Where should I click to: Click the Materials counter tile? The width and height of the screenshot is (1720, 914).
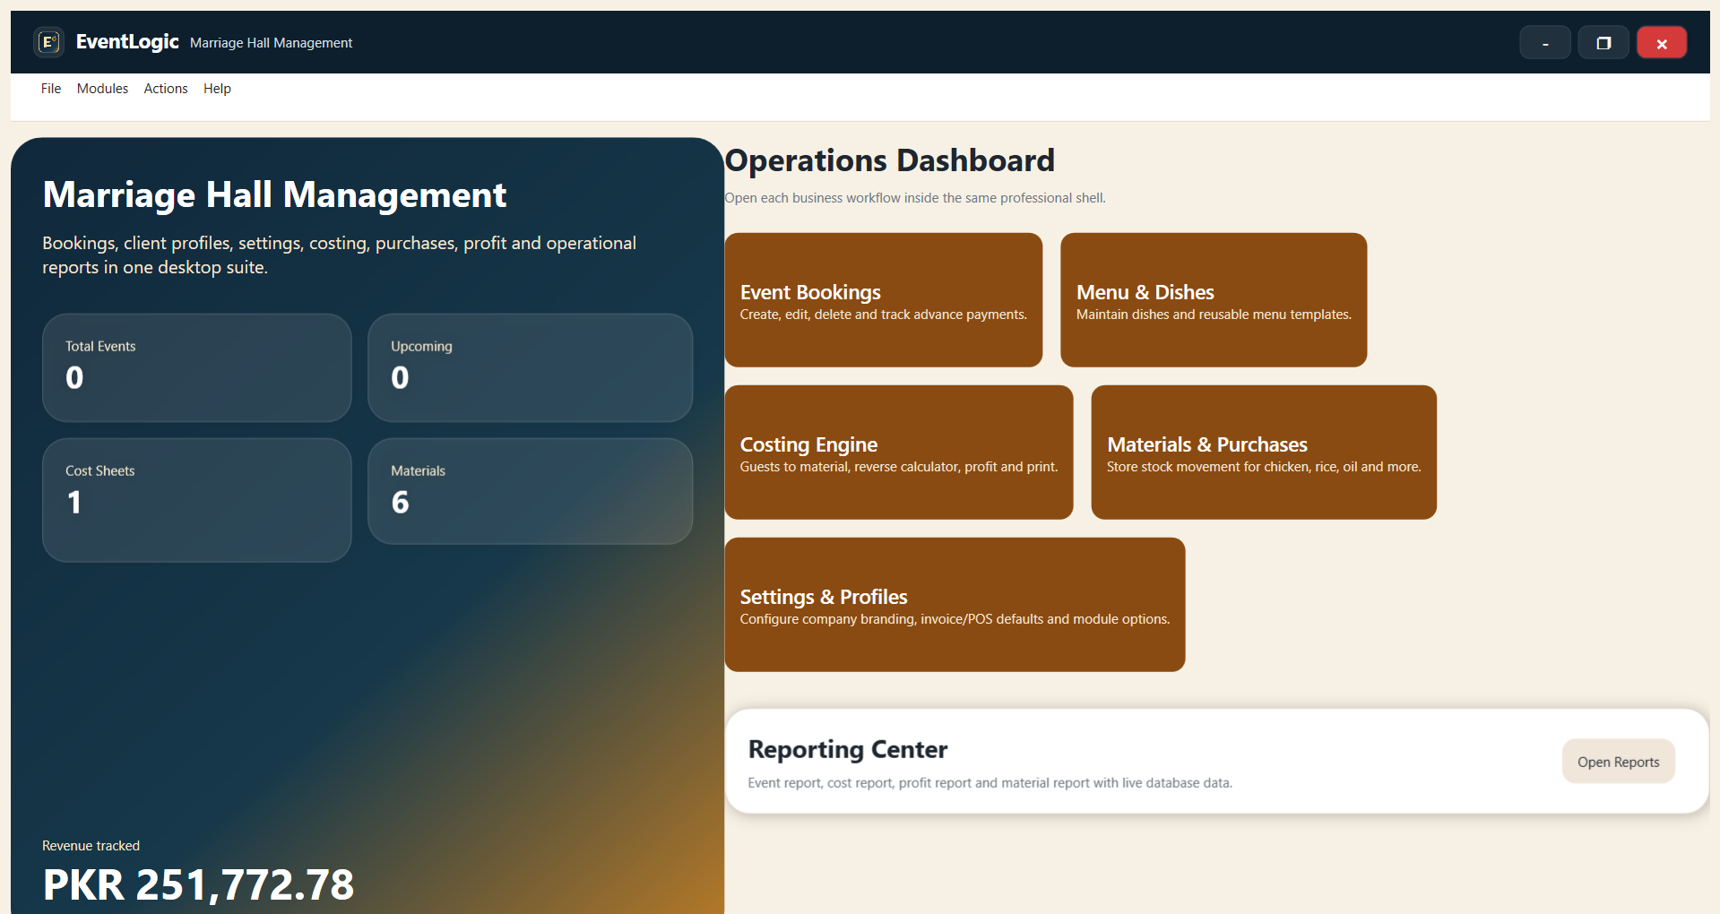point(530,490)
